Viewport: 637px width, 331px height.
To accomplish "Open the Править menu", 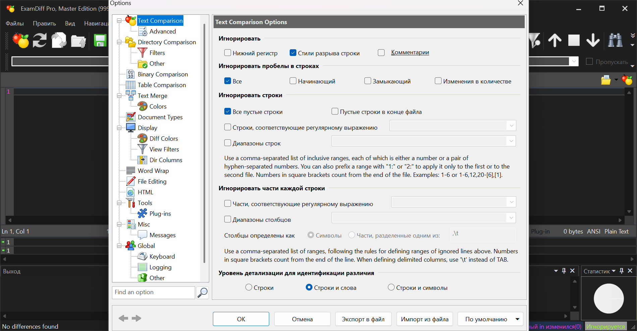I will point(44,23).
